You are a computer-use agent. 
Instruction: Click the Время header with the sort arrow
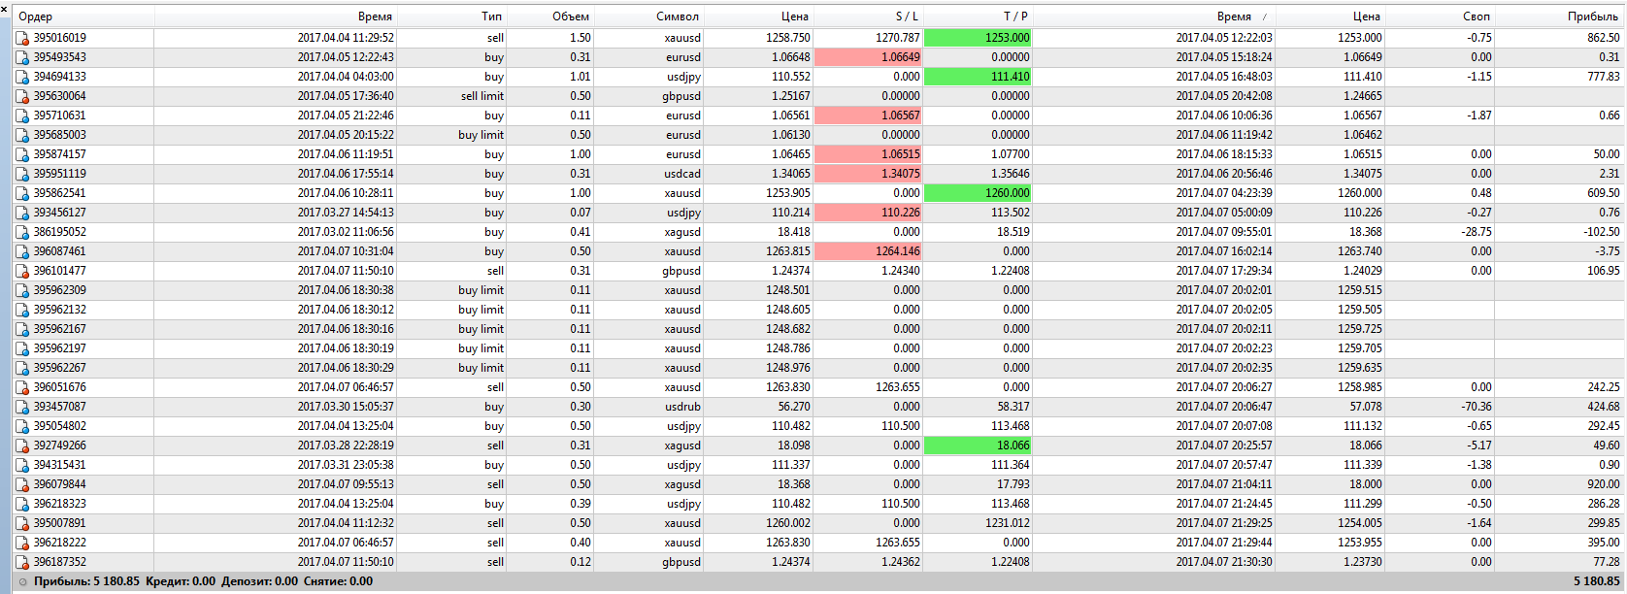(x=1154, y=16)
